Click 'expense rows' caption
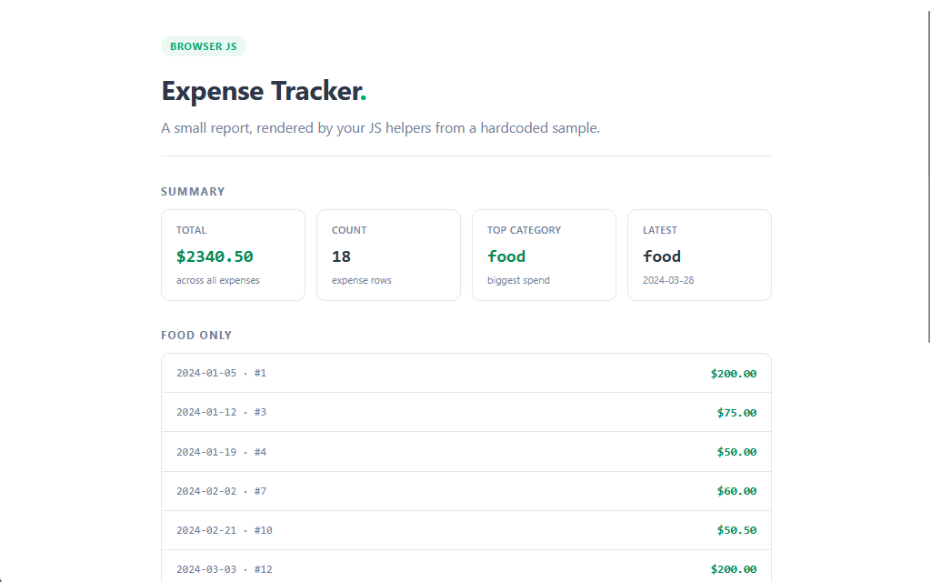Screen dimensions: 931x582 (x=362, y=280)
